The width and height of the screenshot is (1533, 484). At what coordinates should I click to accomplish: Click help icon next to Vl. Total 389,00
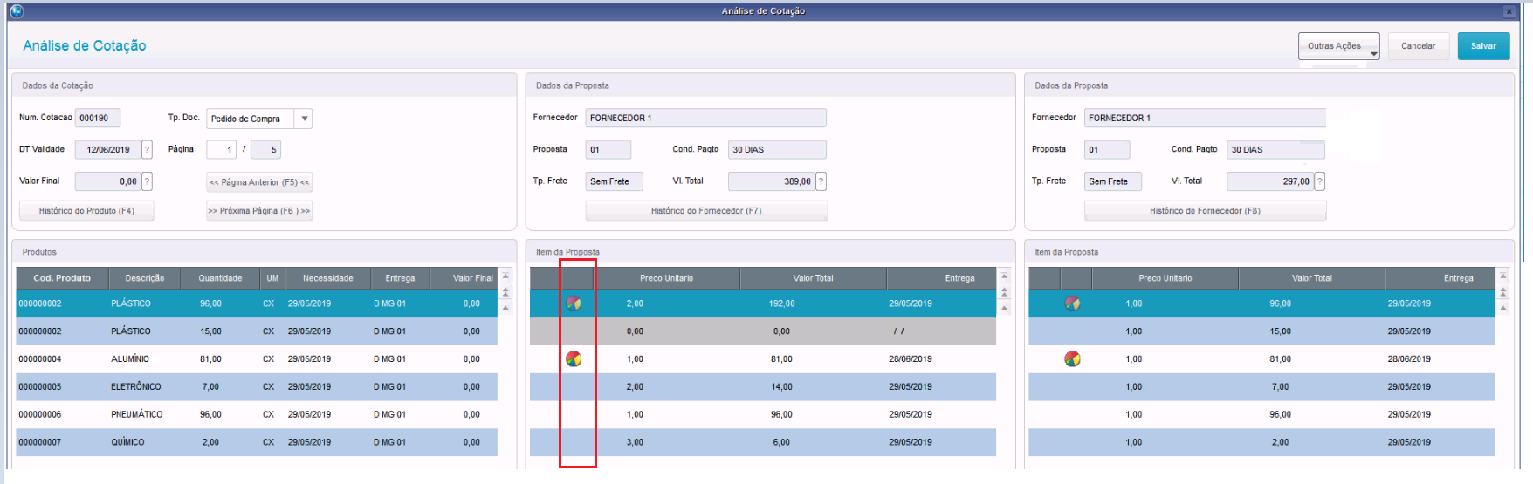coord(821,181)
